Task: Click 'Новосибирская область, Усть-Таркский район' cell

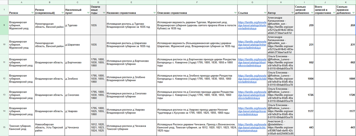Action: tap(49, 127)
